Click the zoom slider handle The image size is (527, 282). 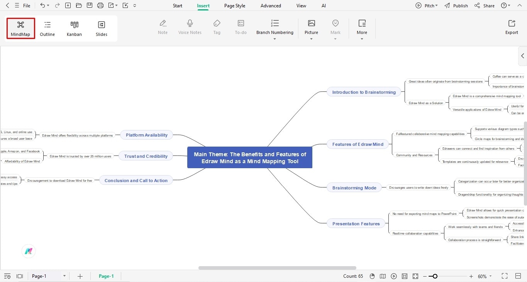coord(435,276)
